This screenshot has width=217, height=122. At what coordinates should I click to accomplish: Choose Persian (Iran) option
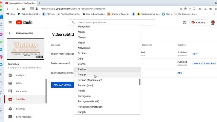(x=107, y=85)
